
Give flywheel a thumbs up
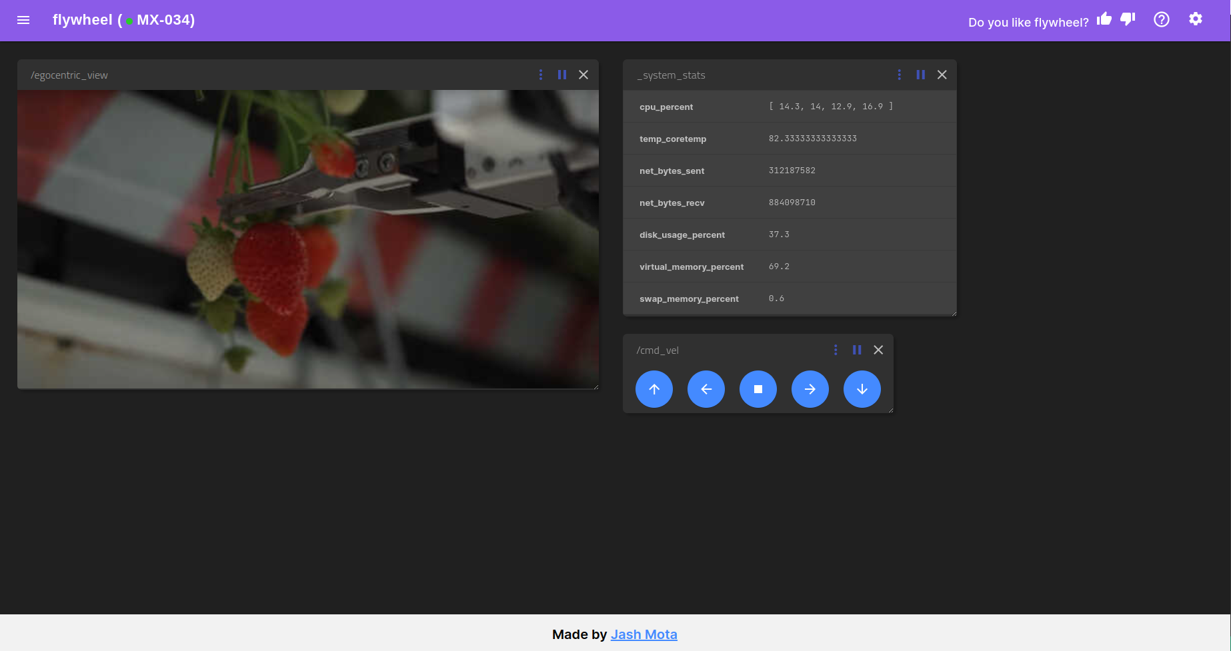pyautogui.click(x=1104, y=19)
